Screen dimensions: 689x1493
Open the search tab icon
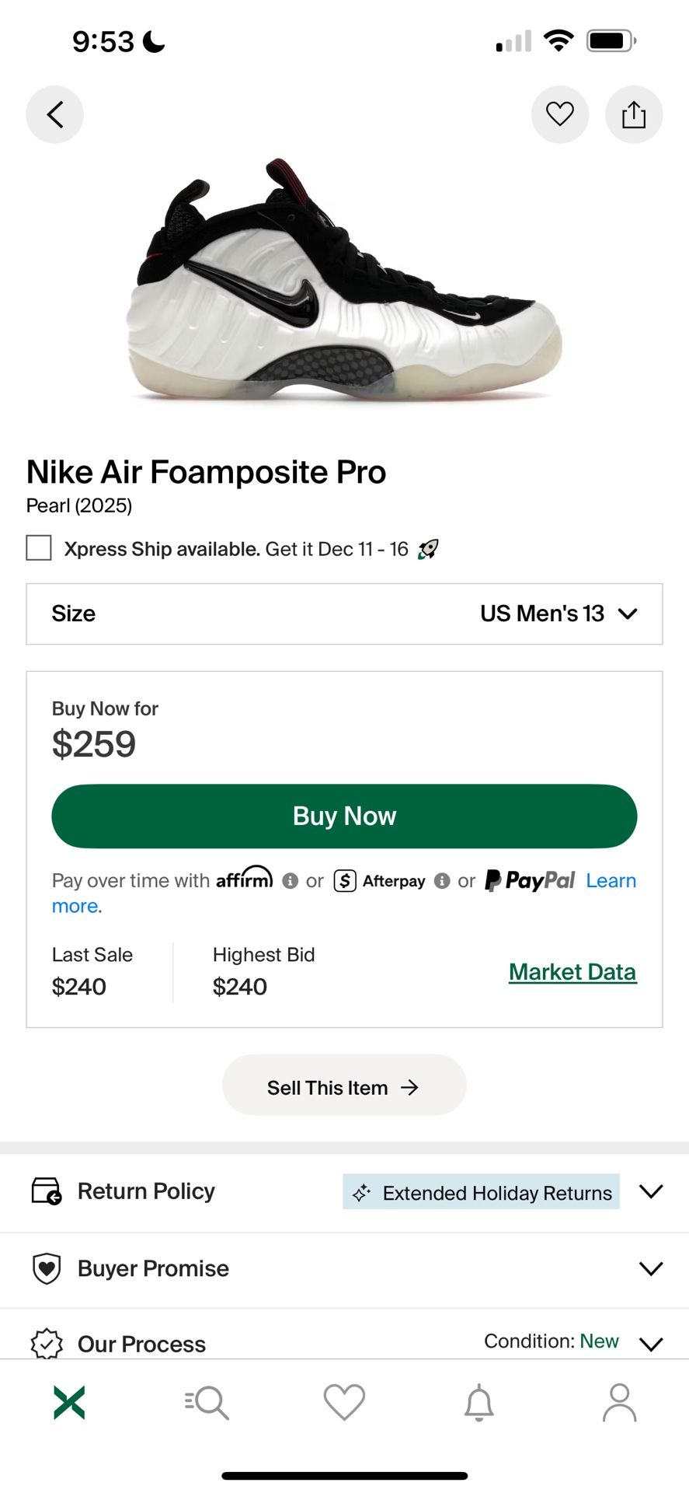click(x=207, y=1402)
